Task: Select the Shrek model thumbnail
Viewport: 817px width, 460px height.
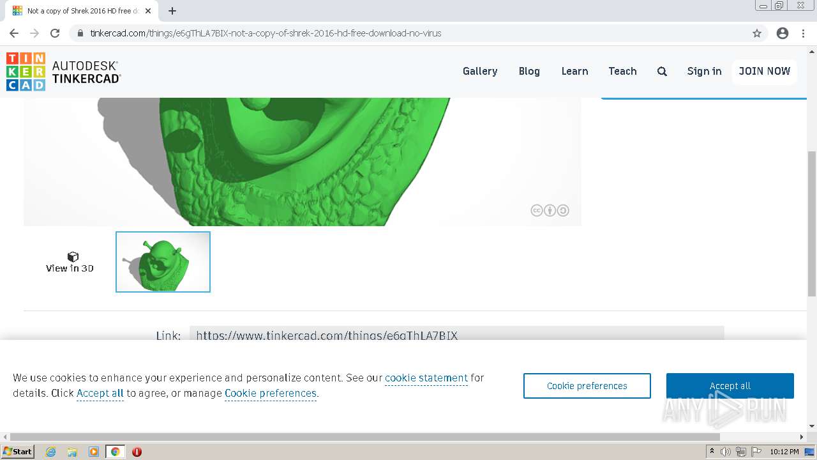Action: tap(163, 262)
